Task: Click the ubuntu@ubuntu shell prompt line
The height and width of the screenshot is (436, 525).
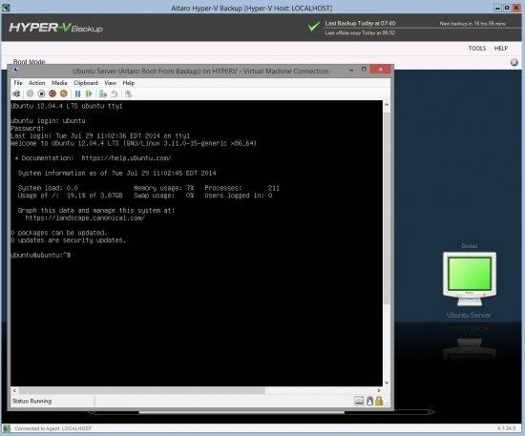Action: (40, 255)
